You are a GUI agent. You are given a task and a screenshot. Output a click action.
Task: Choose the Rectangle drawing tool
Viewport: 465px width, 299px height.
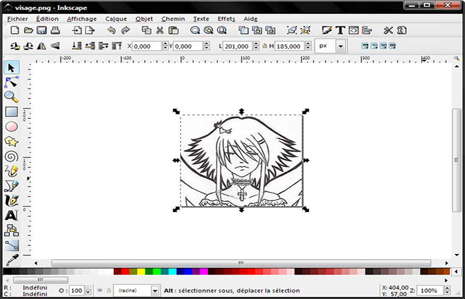[11, 112]
